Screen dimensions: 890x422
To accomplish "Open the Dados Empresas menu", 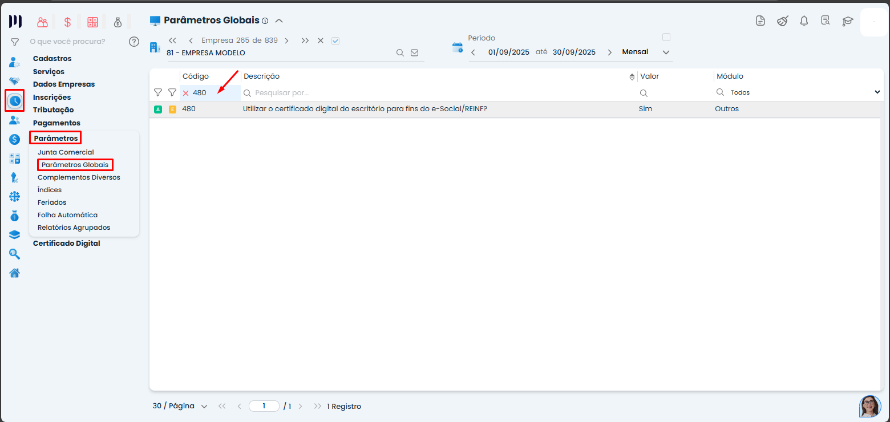I will point(64,84).
